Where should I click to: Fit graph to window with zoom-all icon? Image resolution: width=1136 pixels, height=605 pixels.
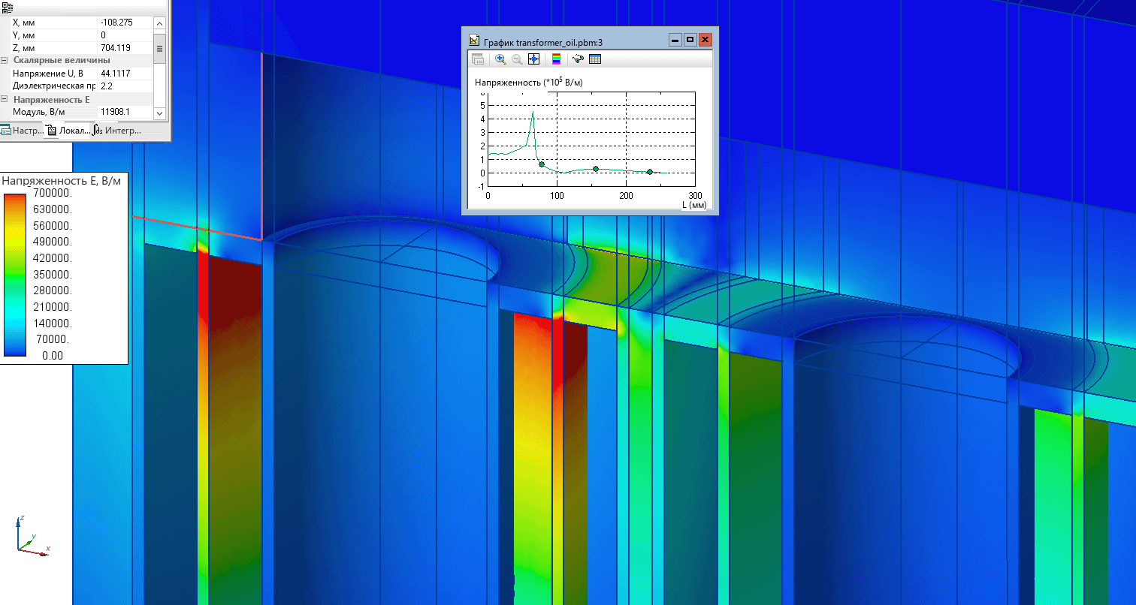coord(533,59)
